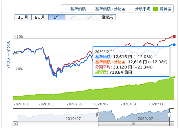Select the 6ヵ月 period tab
The image size is (179, 128).
[x=40, y=17]
